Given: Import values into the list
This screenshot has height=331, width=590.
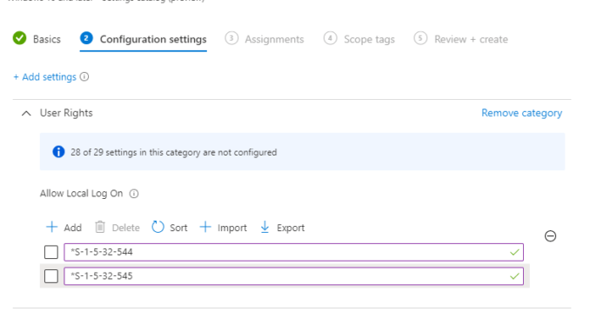Looking at the screenshot, I should (223, 228).
